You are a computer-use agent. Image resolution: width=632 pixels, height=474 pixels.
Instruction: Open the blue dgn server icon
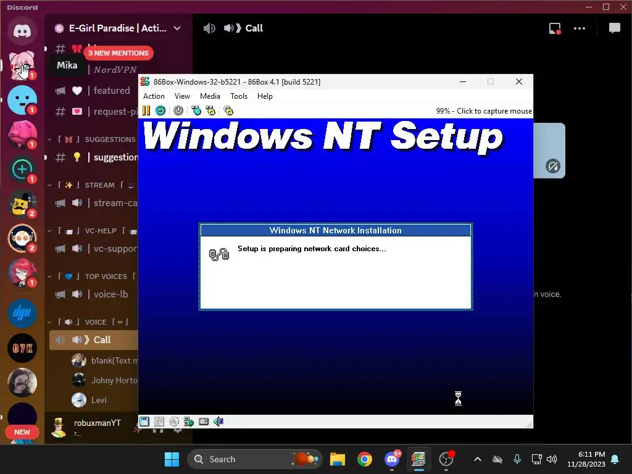[22, 313]
